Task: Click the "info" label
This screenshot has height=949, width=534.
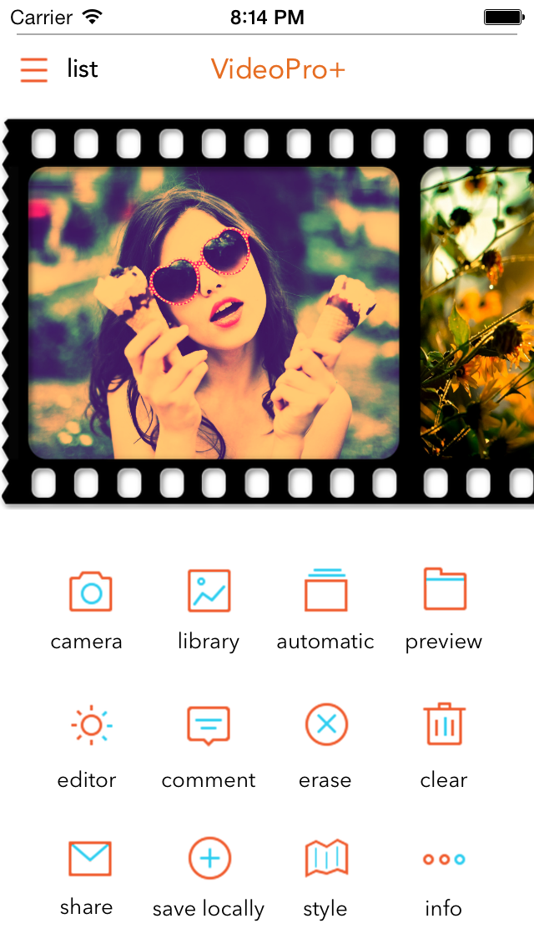Action: coord(443,908)
